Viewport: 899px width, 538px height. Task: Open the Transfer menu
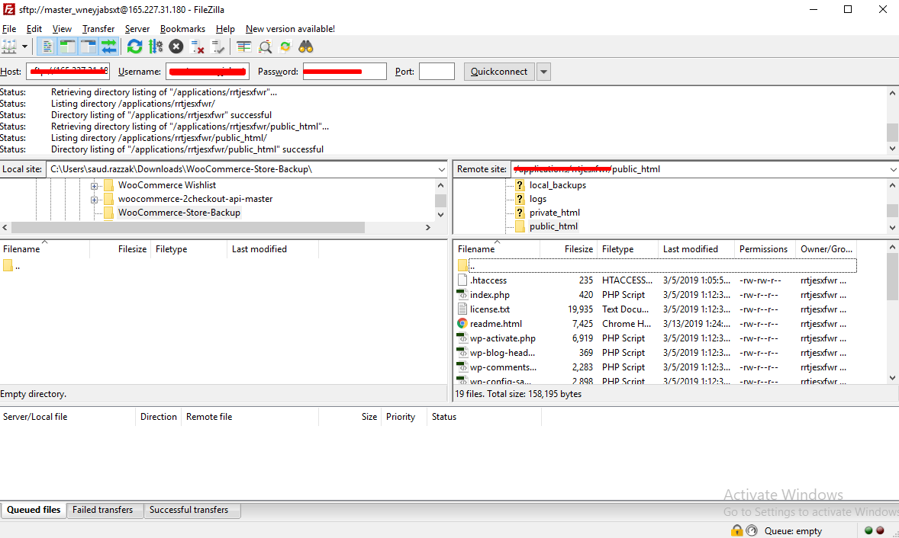pos(98,29)
